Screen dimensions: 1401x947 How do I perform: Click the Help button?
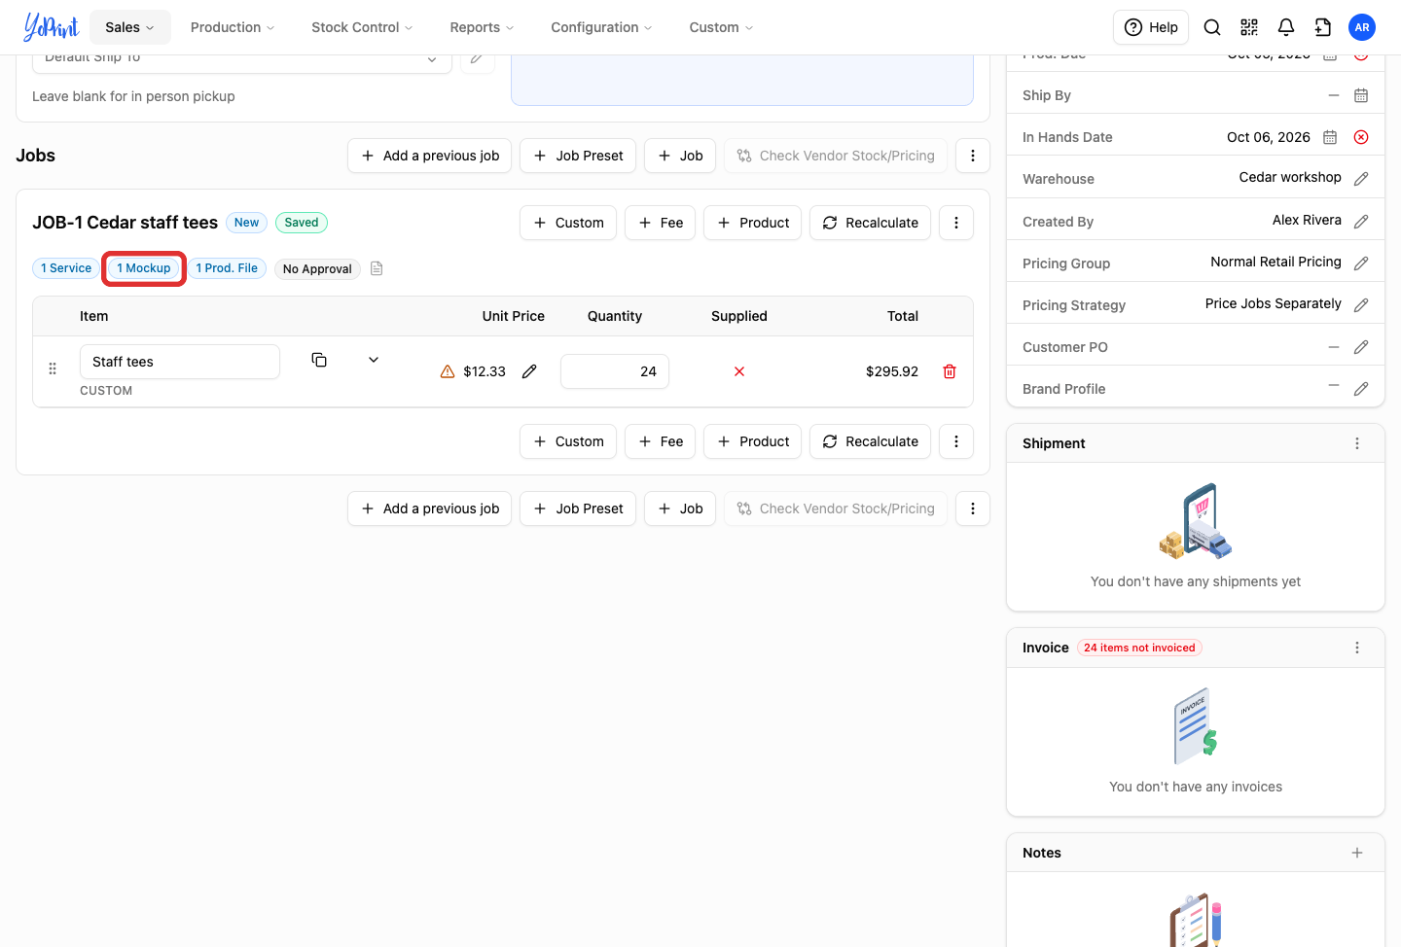(1151, 27)
